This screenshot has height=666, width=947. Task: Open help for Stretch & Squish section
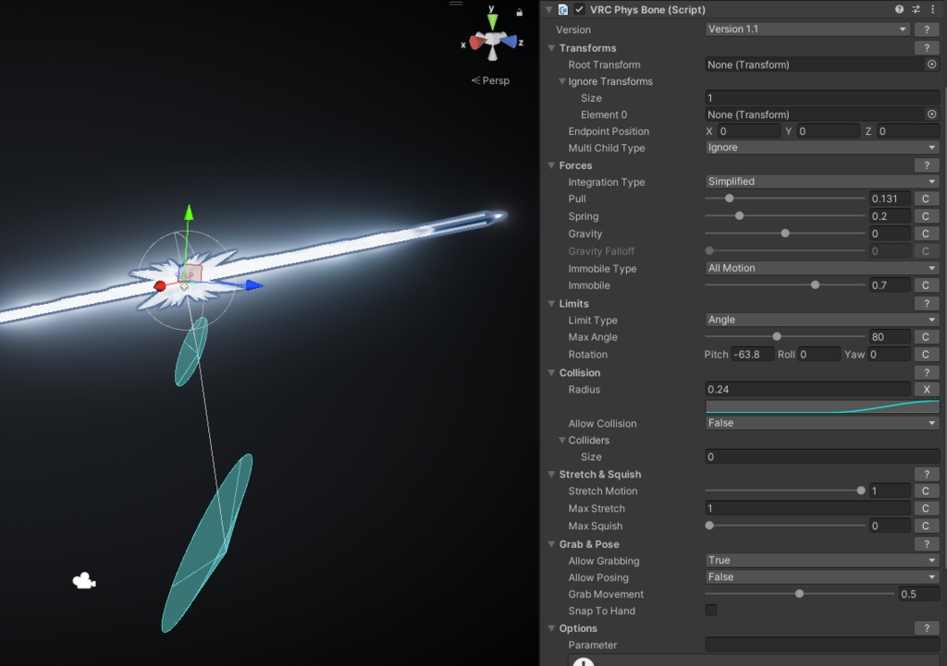927,474
